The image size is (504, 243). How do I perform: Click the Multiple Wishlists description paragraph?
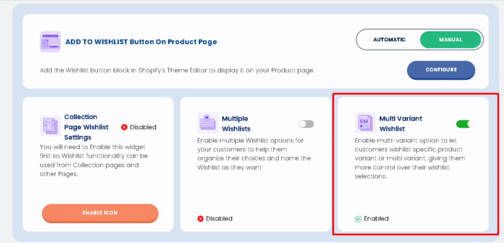251,153
